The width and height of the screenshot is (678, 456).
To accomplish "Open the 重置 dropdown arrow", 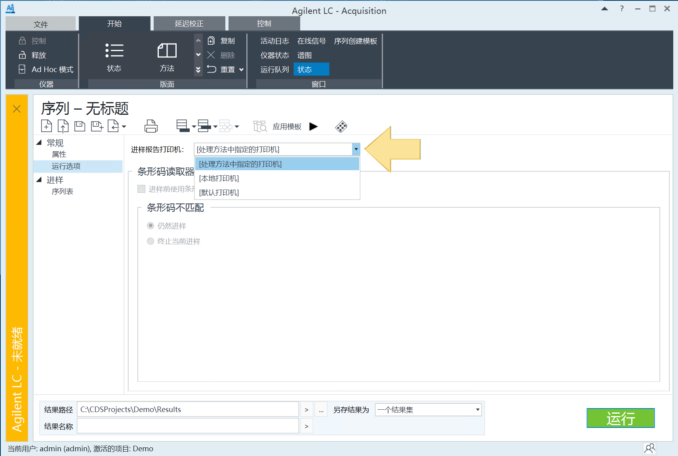I will [242, 70].
